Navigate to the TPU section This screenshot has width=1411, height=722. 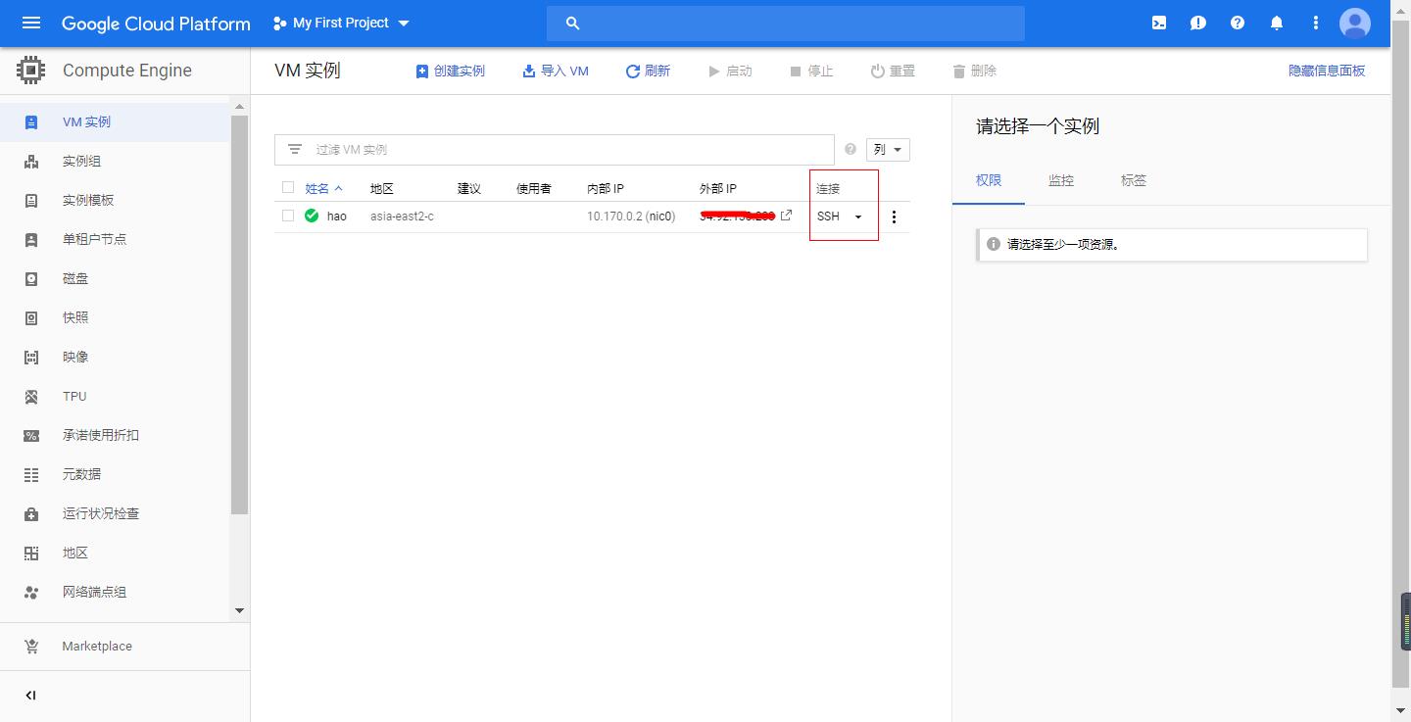click(73, 396)
